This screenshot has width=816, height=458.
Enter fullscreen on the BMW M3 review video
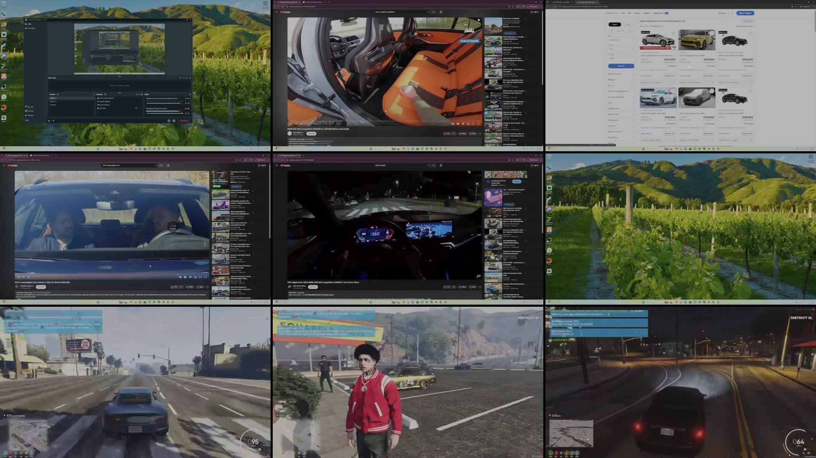pyautogui.click(x=478, y=124)
